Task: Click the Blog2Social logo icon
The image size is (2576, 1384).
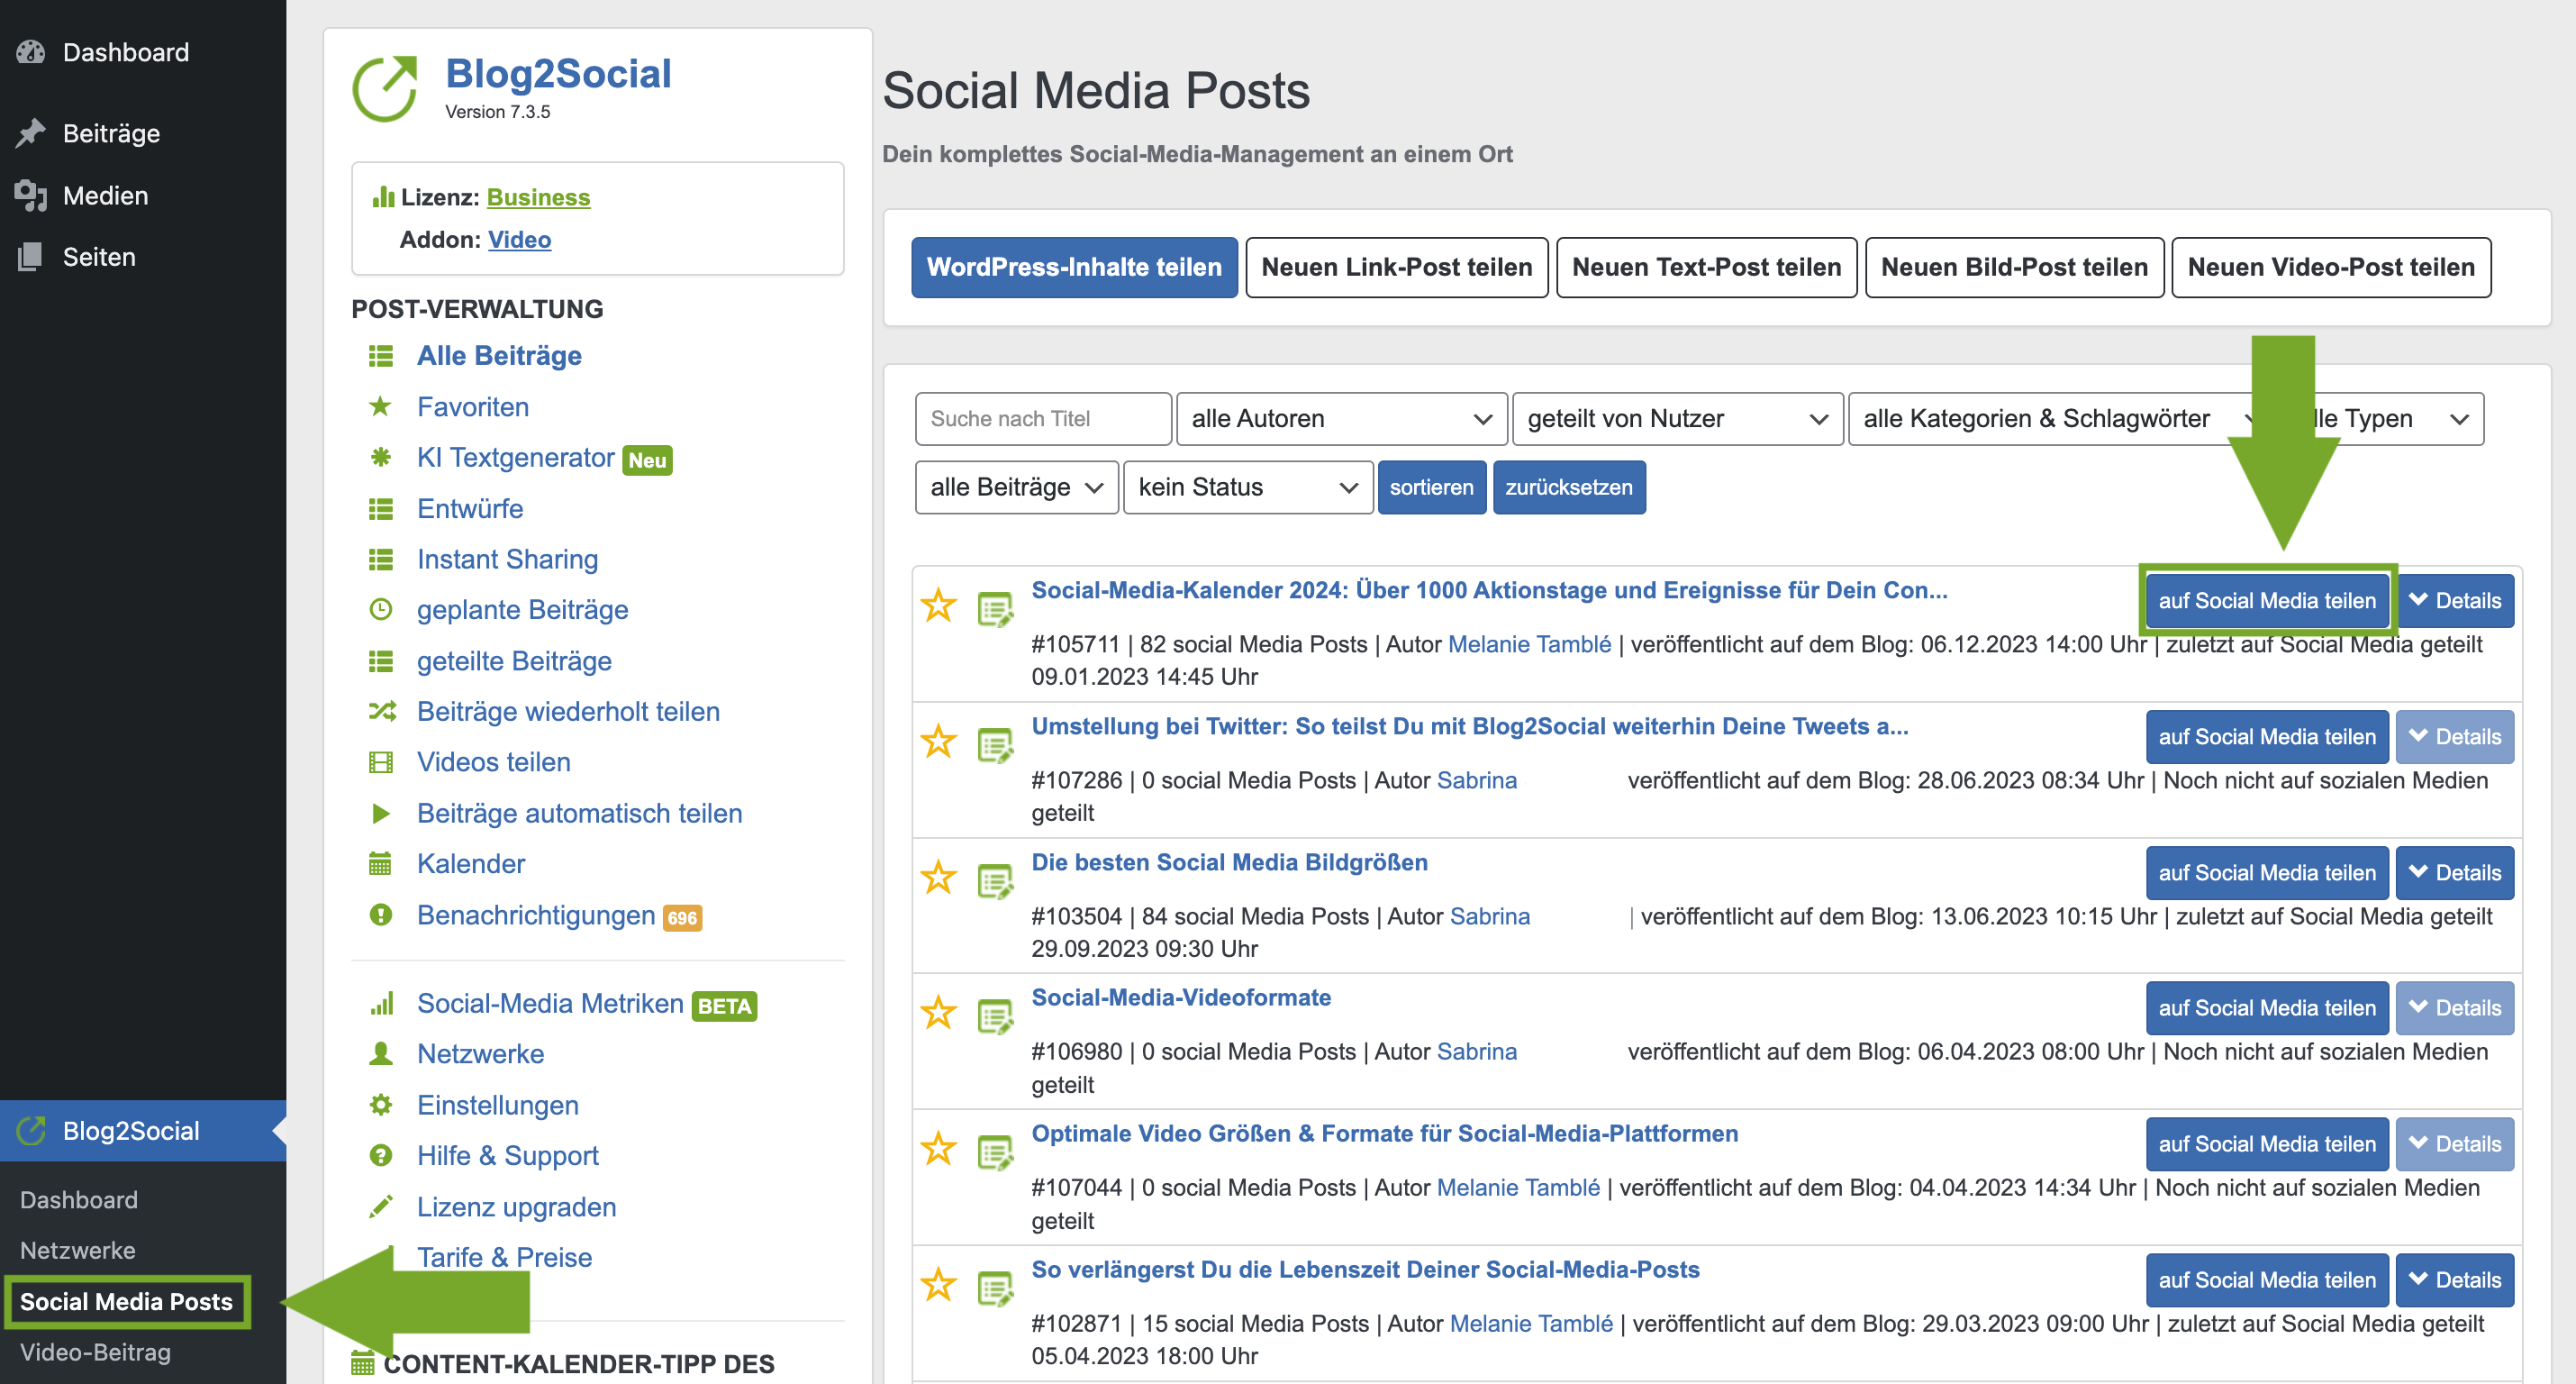Action: [385, 88]
